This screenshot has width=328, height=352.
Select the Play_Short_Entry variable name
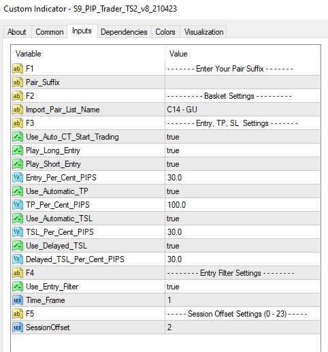point(53,164)
